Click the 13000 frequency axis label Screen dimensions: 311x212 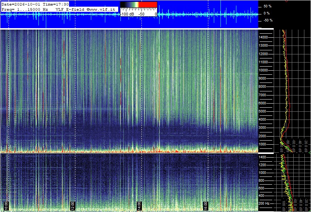(x=263, y=46)
